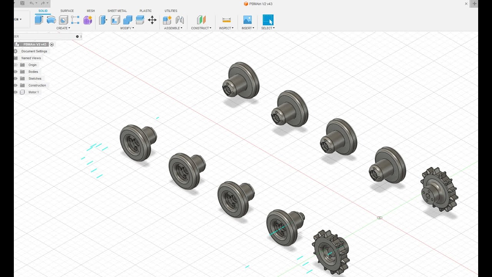
Task: Click the root component icon beside PBMAin V2 v43
Action: click(17, 44)
